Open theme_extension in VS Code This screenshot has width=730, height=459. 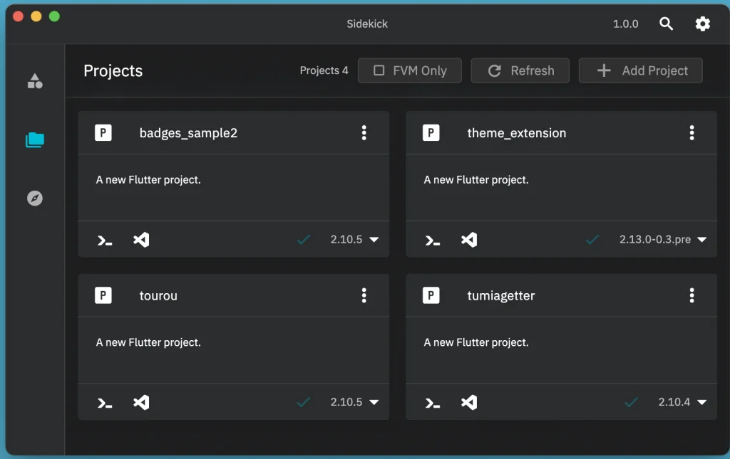[x=468, y=241]
